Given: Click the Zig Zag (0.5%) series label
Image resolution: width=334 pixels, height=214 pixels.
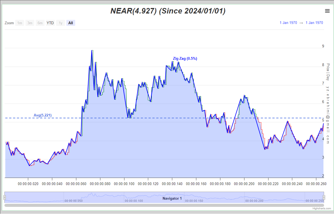Looking at the screenshot, I should click(x=185, y=58).
